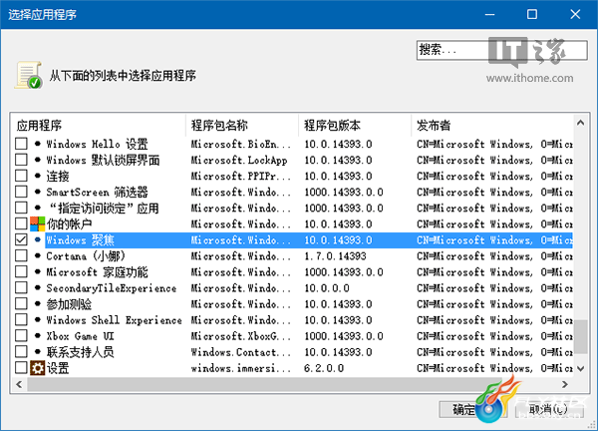Sort by 程序包名称 column header
This screenshot has width=598, height=431.
tap(242, 126)
